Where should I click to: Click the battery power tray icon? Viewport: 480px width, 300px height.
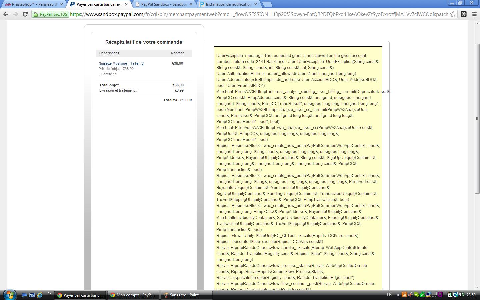pos(450,295)
